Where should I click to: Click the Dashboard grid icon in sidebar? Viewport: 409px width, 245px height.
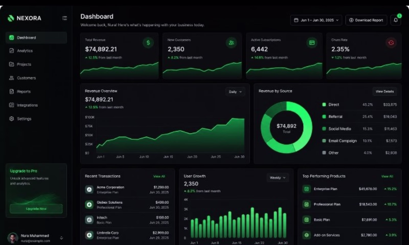click(x=11, y=37)
